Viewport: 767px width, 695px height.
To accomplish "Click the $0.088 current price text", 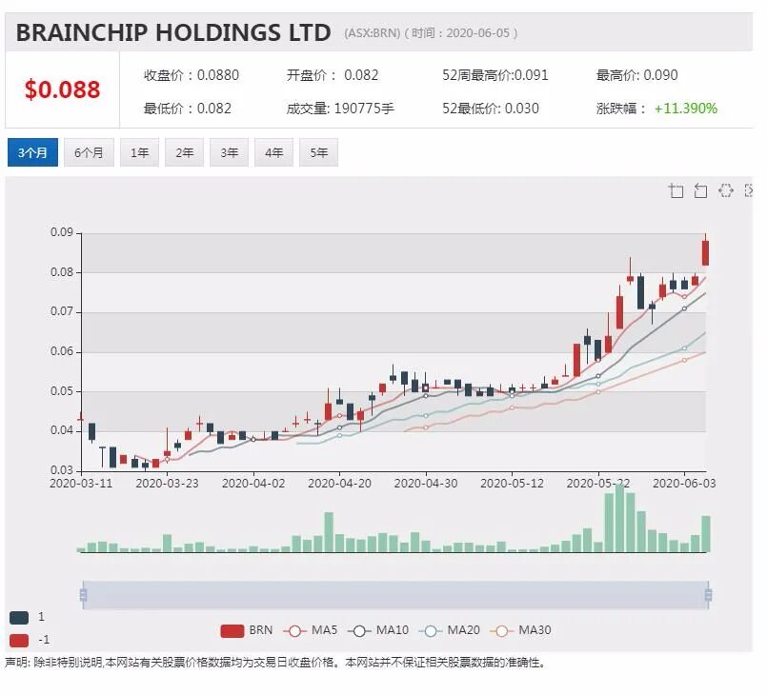I will [63, 89].
